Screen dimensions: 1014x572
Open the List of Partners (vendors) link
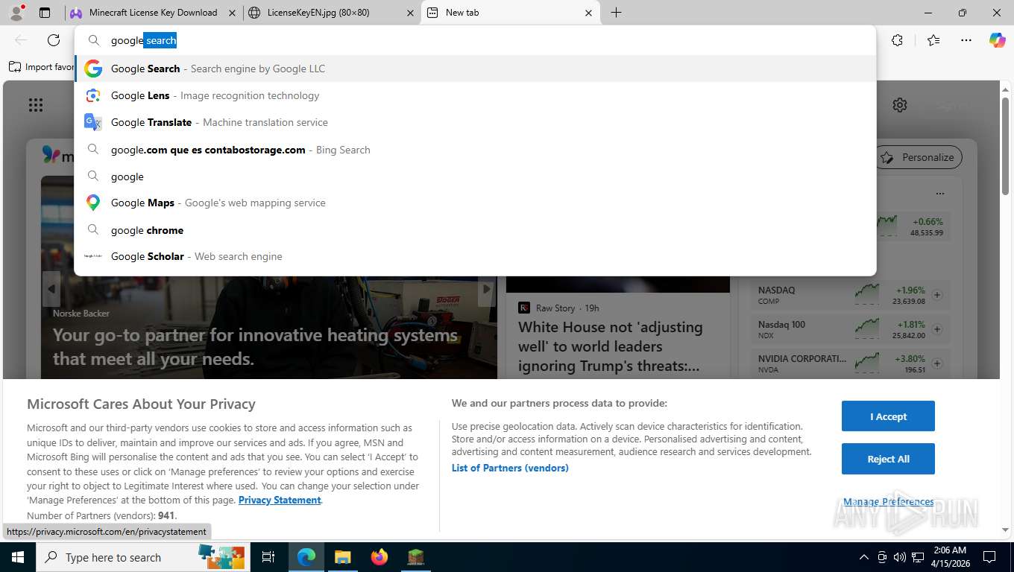(510, 468)
